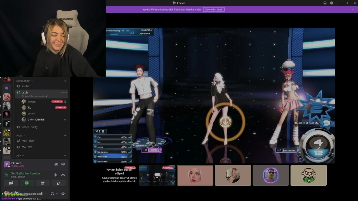Viewport: 358px width, 201px height.
Task: Add a channel to Mods category
Action: [65, 135]
